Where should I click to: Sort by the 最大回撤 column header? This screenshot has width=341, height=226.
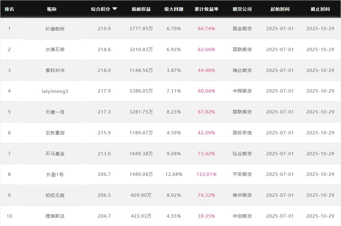click(173, 9)
